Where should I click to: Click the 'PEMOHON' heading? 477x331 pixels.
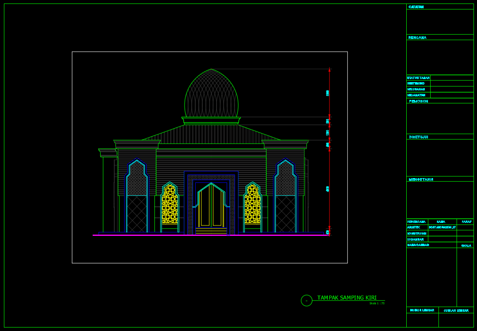pos(418,101)
